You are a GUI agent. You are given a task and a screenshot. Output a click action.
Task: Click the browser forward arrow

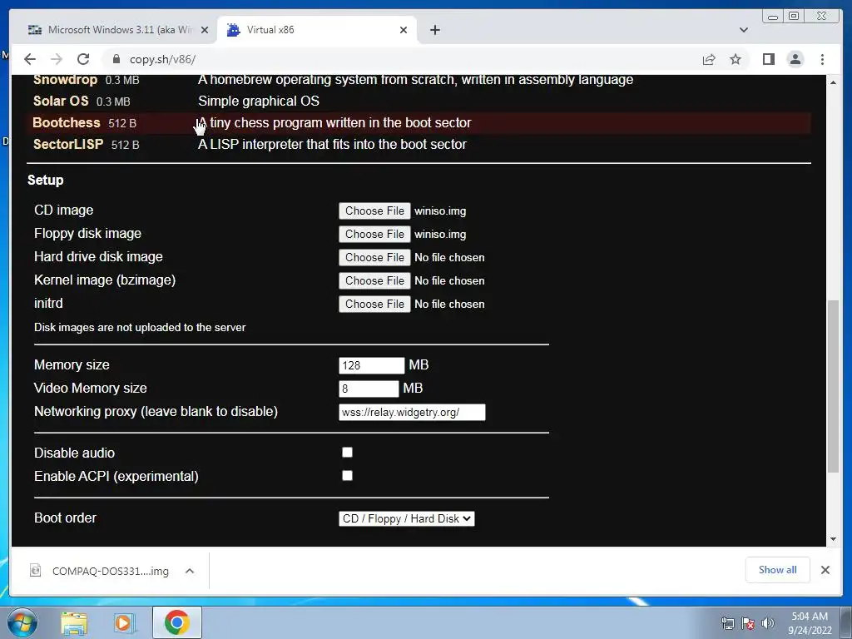pyautogui.click(x=56, y=59)
